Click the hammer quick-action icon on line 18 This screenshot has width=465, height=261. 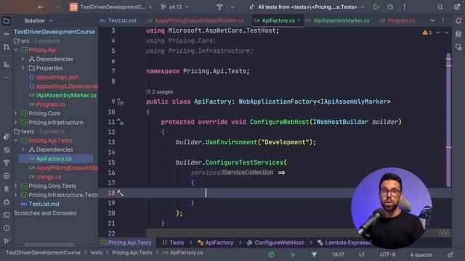tap(120, 193)
